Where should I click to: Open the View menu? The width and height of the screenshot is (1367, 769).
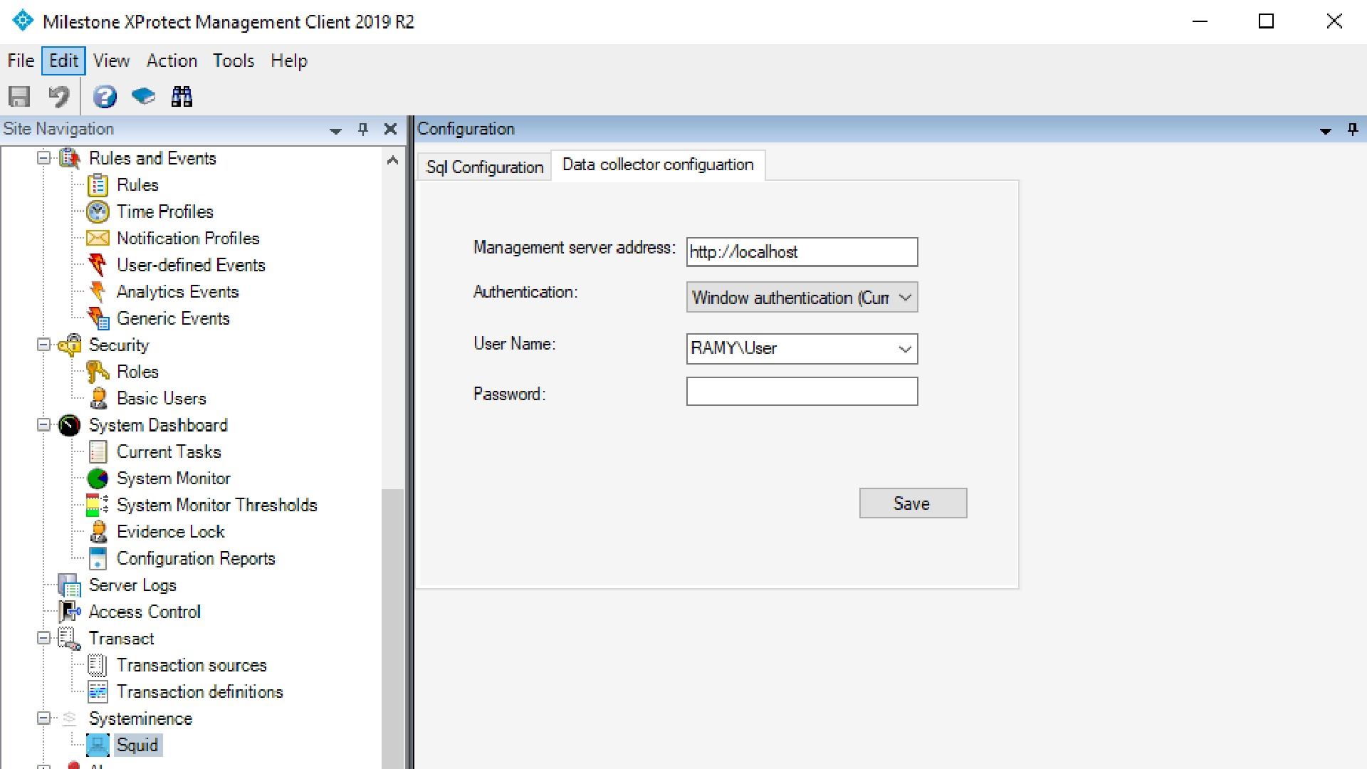(x=111, y=61)
